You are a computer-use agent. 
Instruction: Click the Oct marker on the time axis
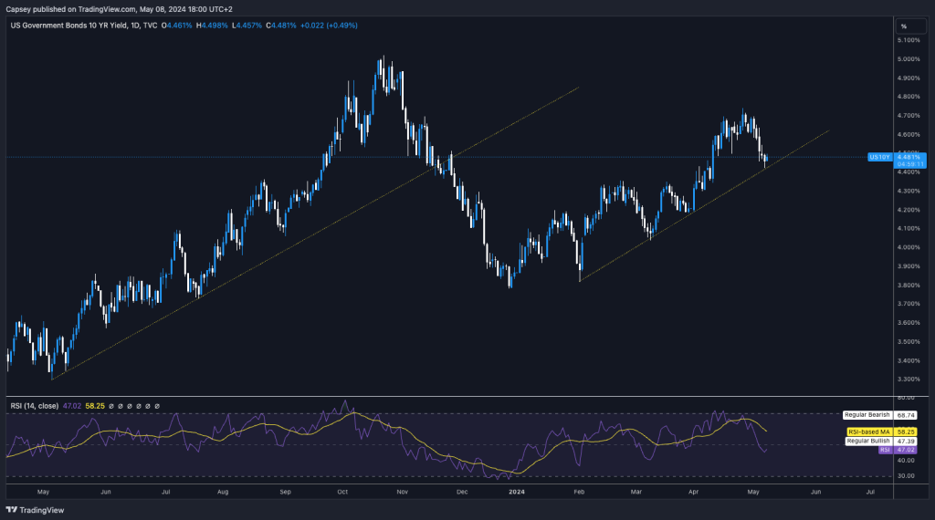pyautogui.click(x=342, y=492)
